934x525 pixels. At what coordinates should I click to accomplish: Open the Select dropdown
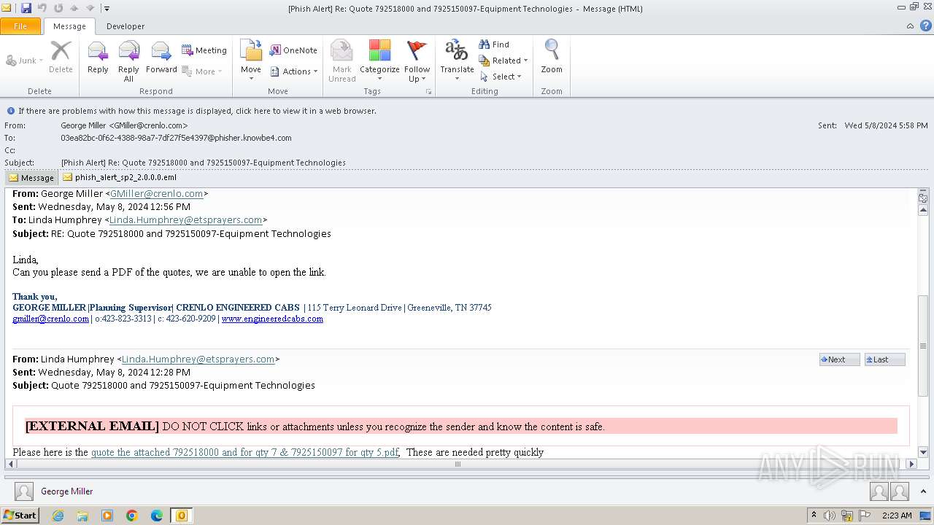click(501, 77)
